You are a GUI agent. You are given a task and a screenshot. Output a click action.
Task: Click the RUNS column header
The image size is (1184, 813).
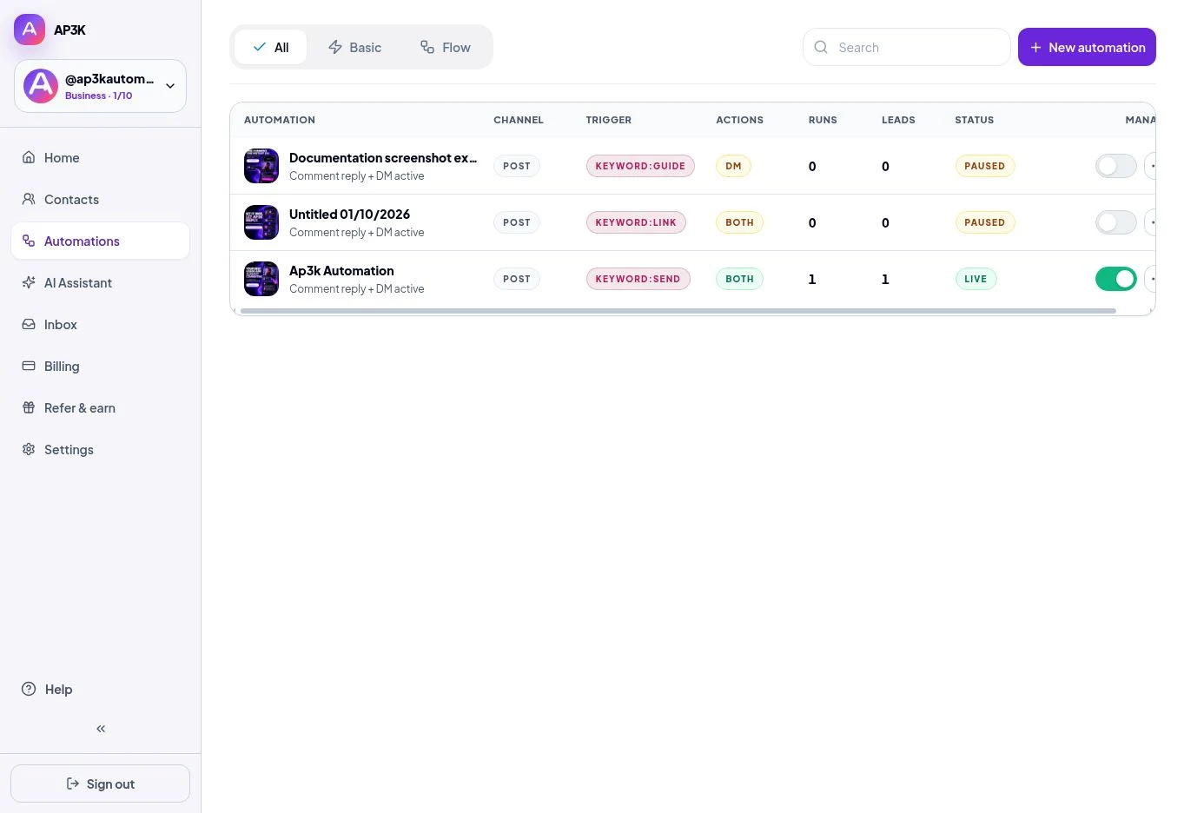pyautogui.click(x=823, y=120)
